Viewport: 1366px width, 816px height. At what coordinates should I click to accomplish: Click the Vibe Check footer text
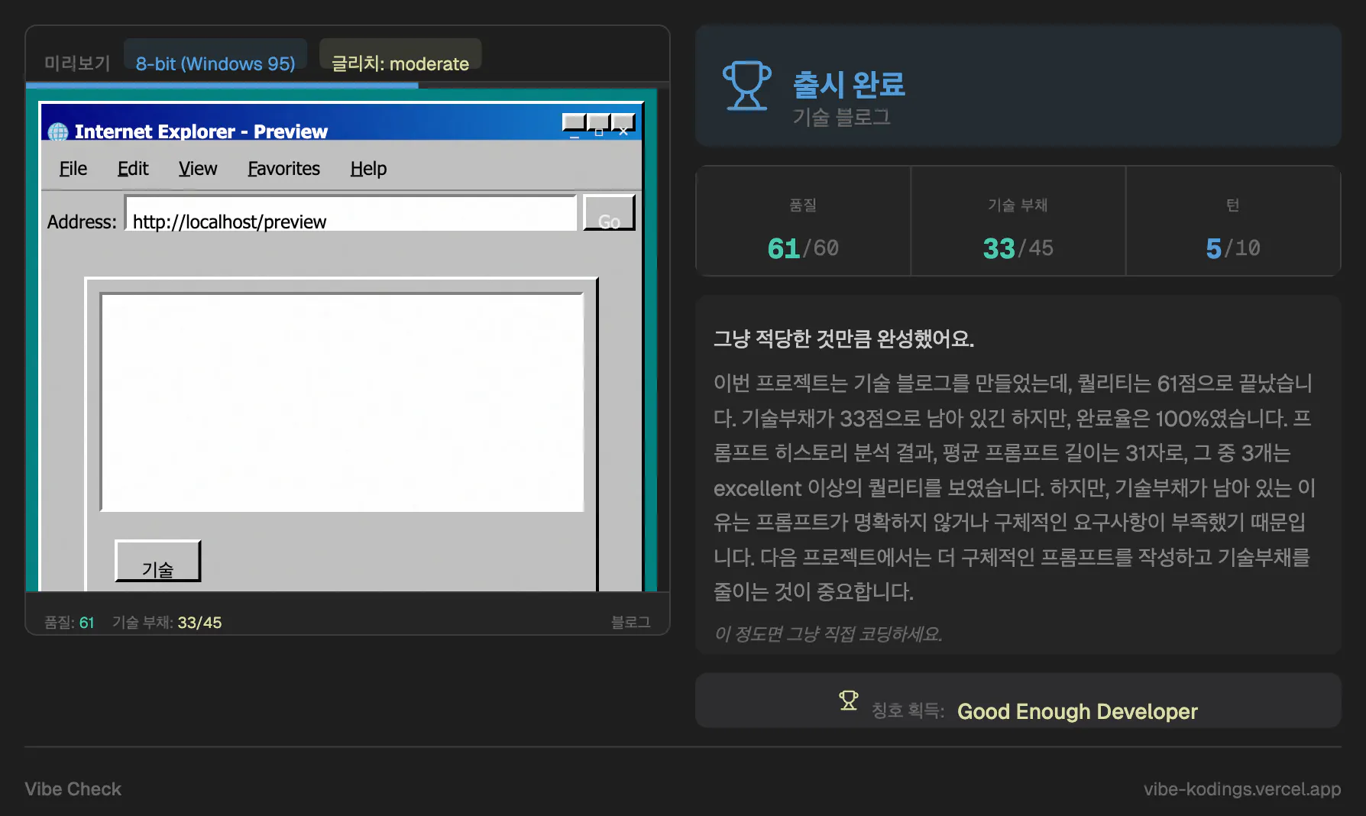(x=73, y=789)
